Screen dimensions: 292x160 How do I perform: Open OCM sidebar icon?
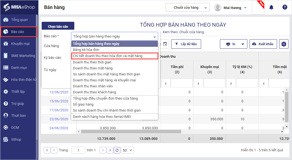(x=6, y=127)
